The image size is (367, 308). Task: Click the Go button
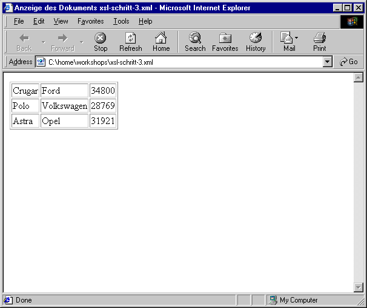(348, 62)
